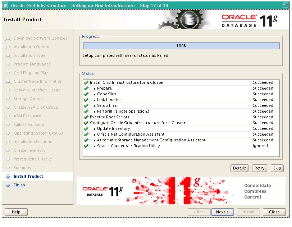Open the Finish step link

pos(19,185)
